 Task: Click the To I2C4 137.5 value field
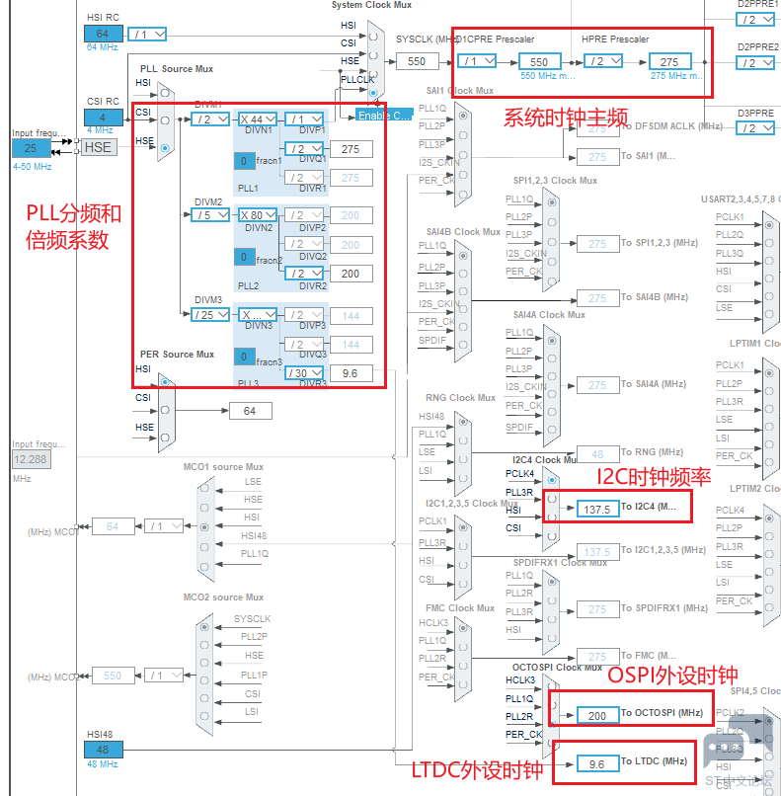[x=597, y=509]
